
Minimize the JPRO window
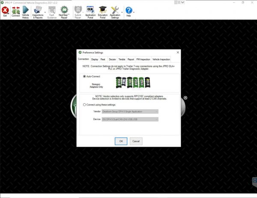click(x=234, y=3)
